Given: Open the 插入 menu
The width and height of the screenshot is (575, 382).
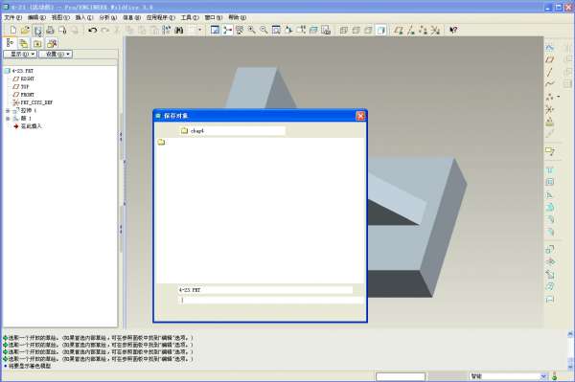Looking at the screenshot, I should tap(84, 17).
